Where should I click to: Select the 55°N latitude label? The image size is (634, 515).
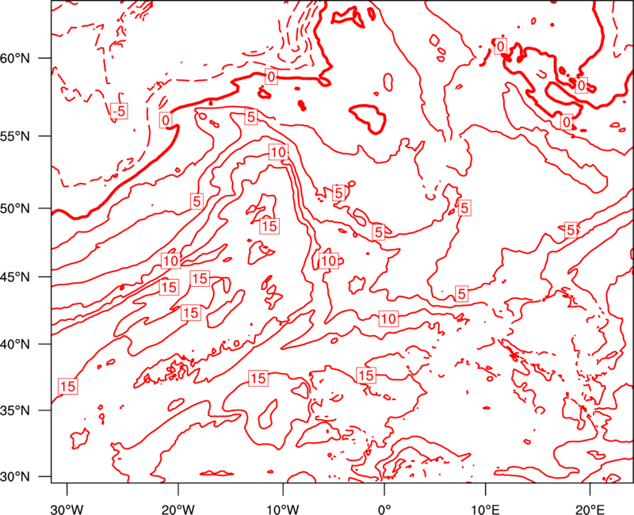[15, 136]
